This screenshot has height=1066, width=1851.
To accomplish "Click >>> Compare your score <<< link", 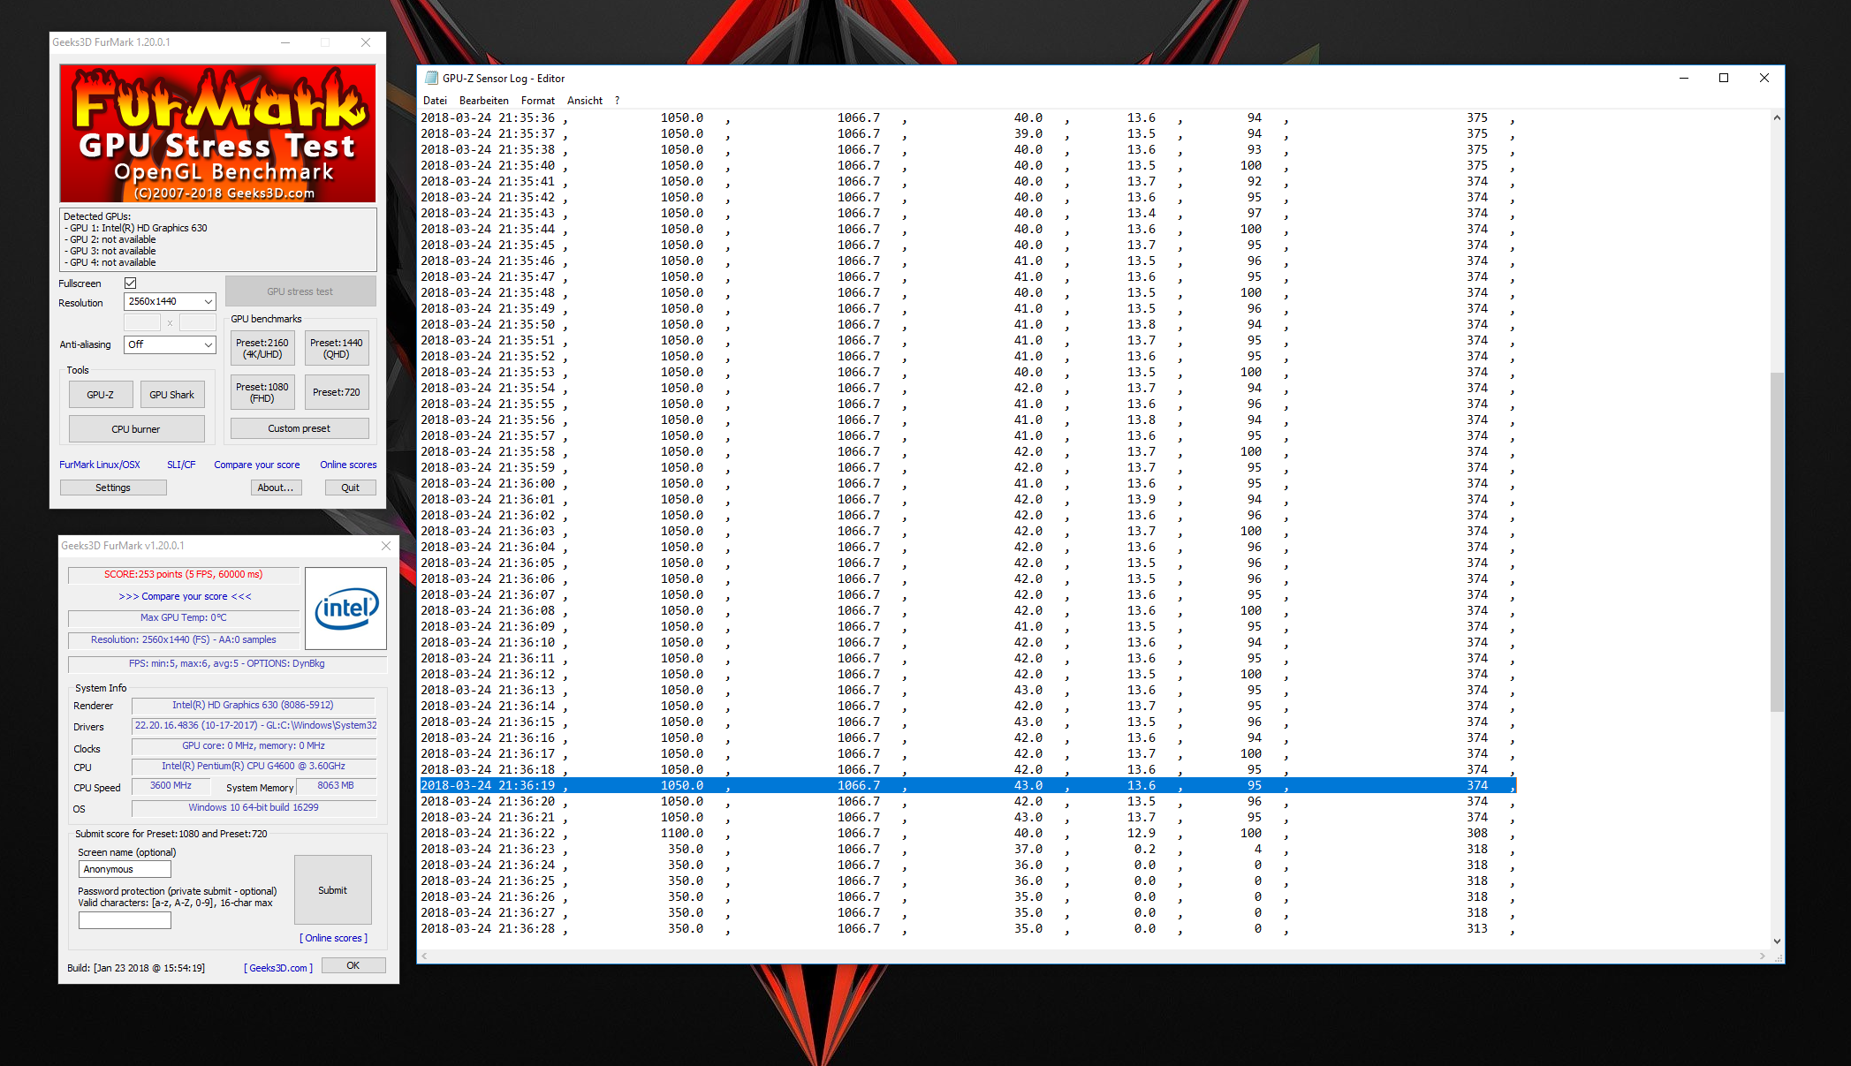I will pos(185,596).
